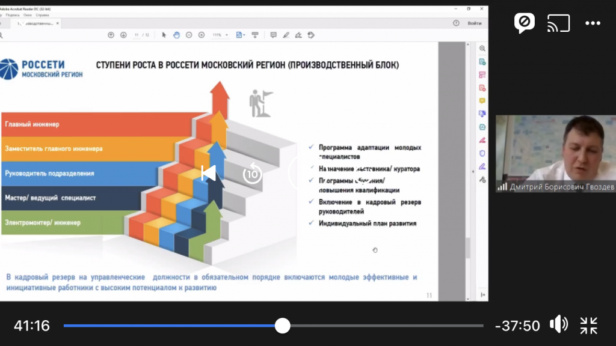The height and width of the screenshot is (346, 616).
Task: Go to previous page in Acrobat toolbar
Action: point(111,35)
